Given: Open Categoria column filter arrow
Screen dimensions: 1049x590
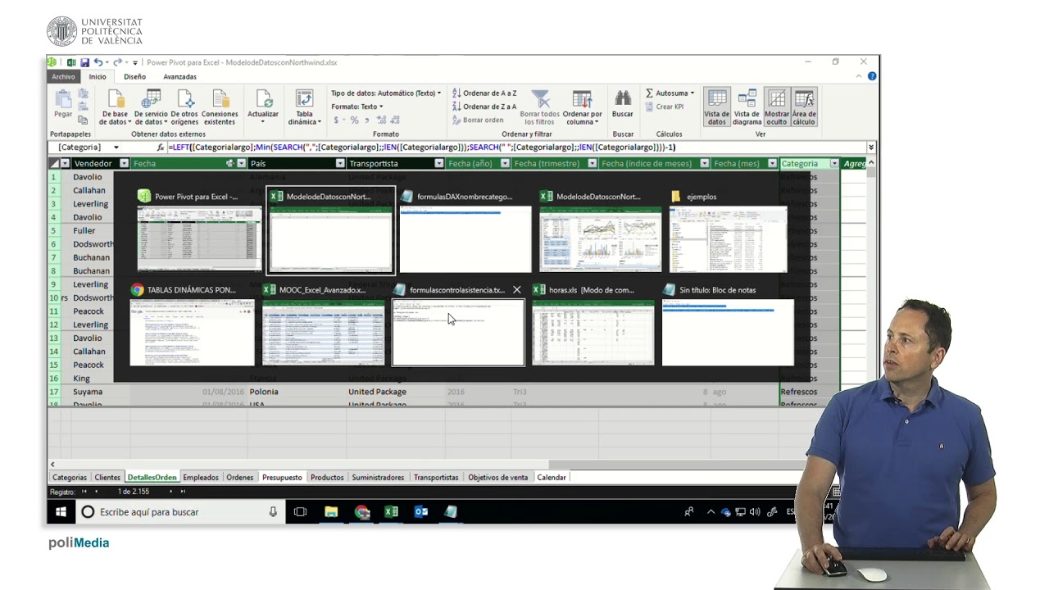Looking at the screenshot, I should click(834, 164).
